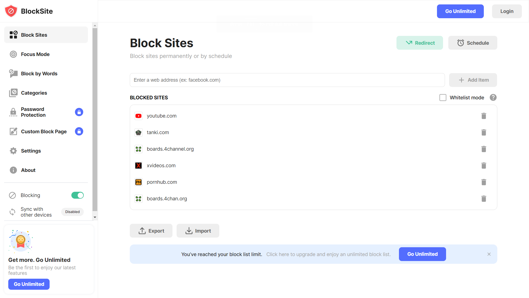Open Custom Block Page section
529x298 pixels.
46,131
